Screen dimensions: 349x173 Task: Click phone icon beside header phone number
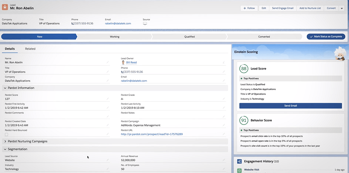73,23
